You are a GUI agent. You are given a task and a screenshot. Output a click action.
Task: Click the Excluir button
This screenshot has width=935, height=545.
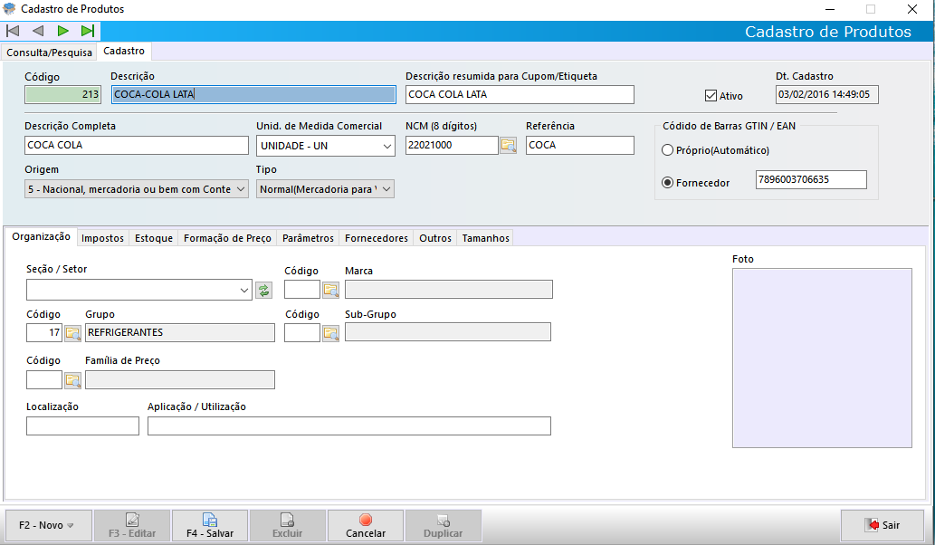pos(288,525)
